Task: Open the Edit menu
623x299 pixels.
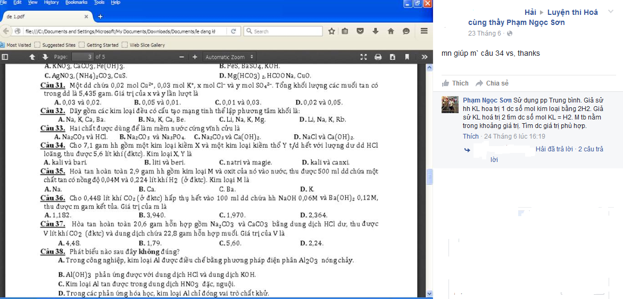Action: point(17,2)
